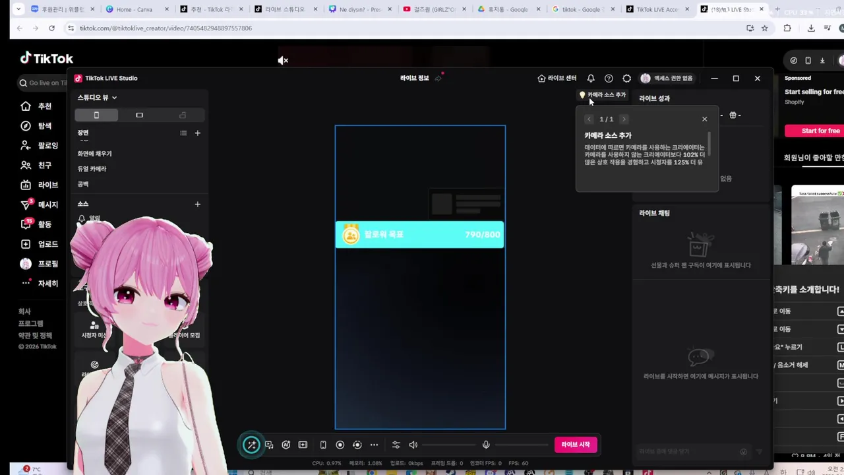Open LIVE Studio settings gear
The image size is (844, 475).
point(627,78)
